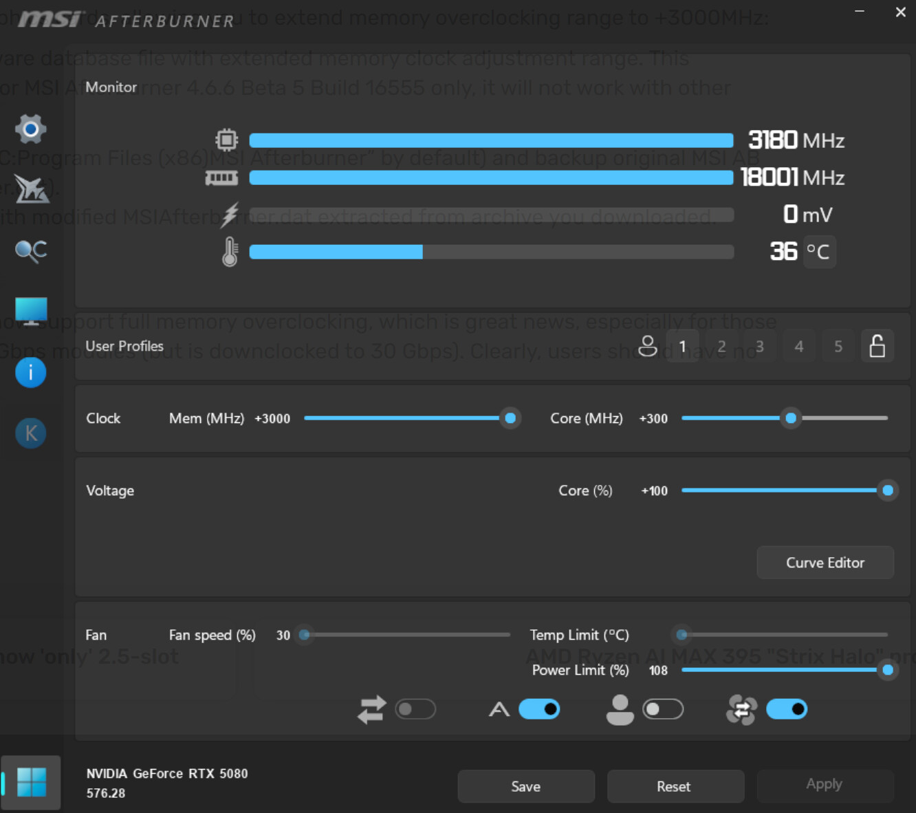This screenshot has height=813, width=916.
Task: Open the OC Scanner magnifier icon
Action: 31,251
